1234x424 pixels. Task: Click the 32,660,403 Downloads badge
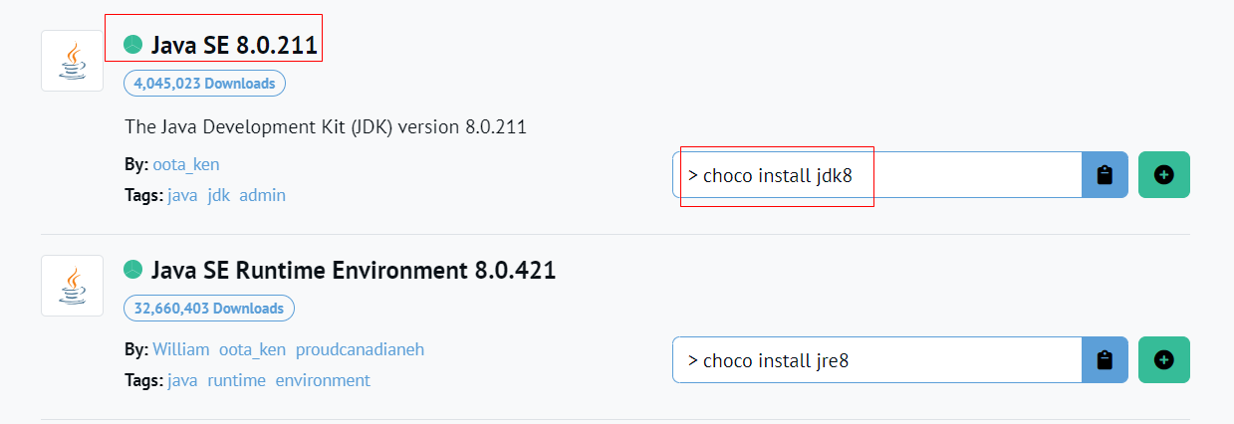coord(209,309)
